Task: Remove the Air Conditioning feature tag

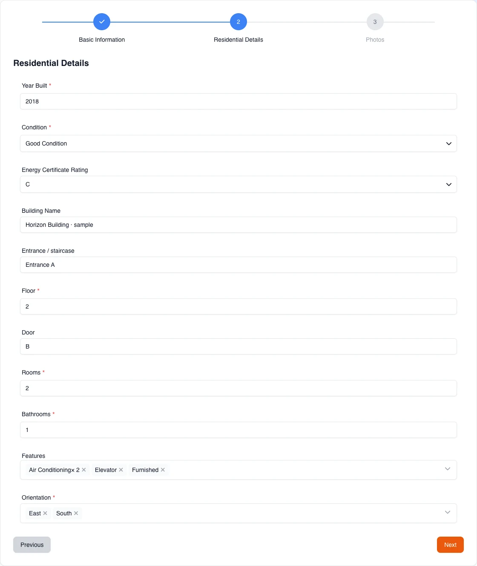Action: [84, 470]
